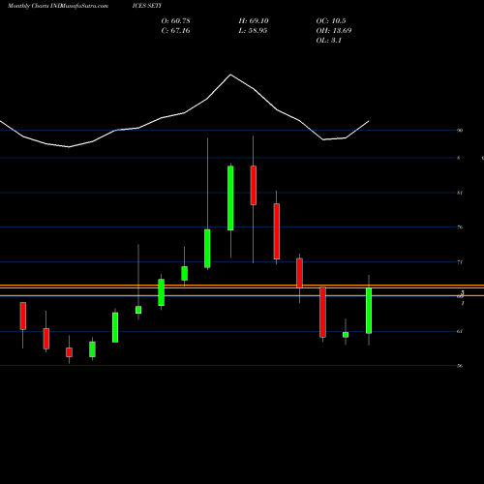
Task: Click the upper orange horizontal level line
Action: [242, 287]
